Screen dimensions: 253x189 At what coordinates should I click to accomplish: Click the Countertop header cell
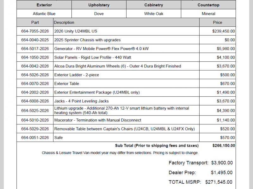208,5
